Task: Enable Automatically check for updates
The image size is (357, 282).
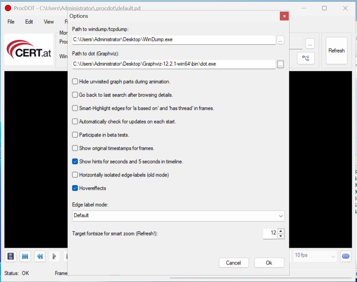Action: (x=75, y=121)
